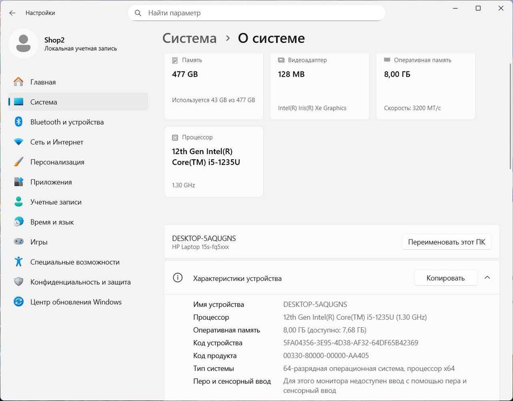Click 8,00 ГБ (доступно: 7,68 ГБ) value
The image size is (513, 401).
click(324, 330)
